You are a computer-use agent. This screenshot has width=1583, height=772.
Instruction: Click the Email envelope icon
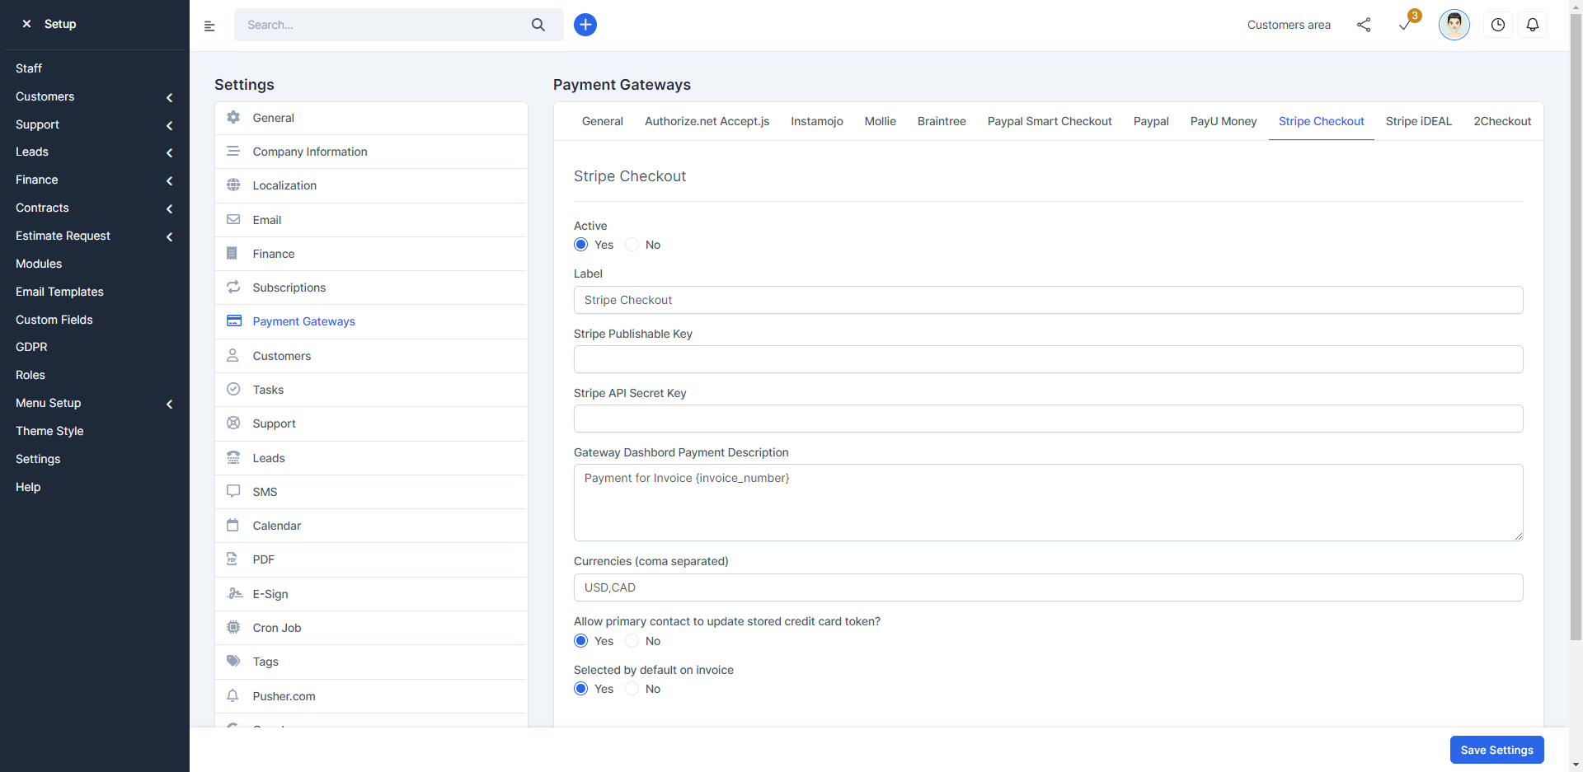233,220
